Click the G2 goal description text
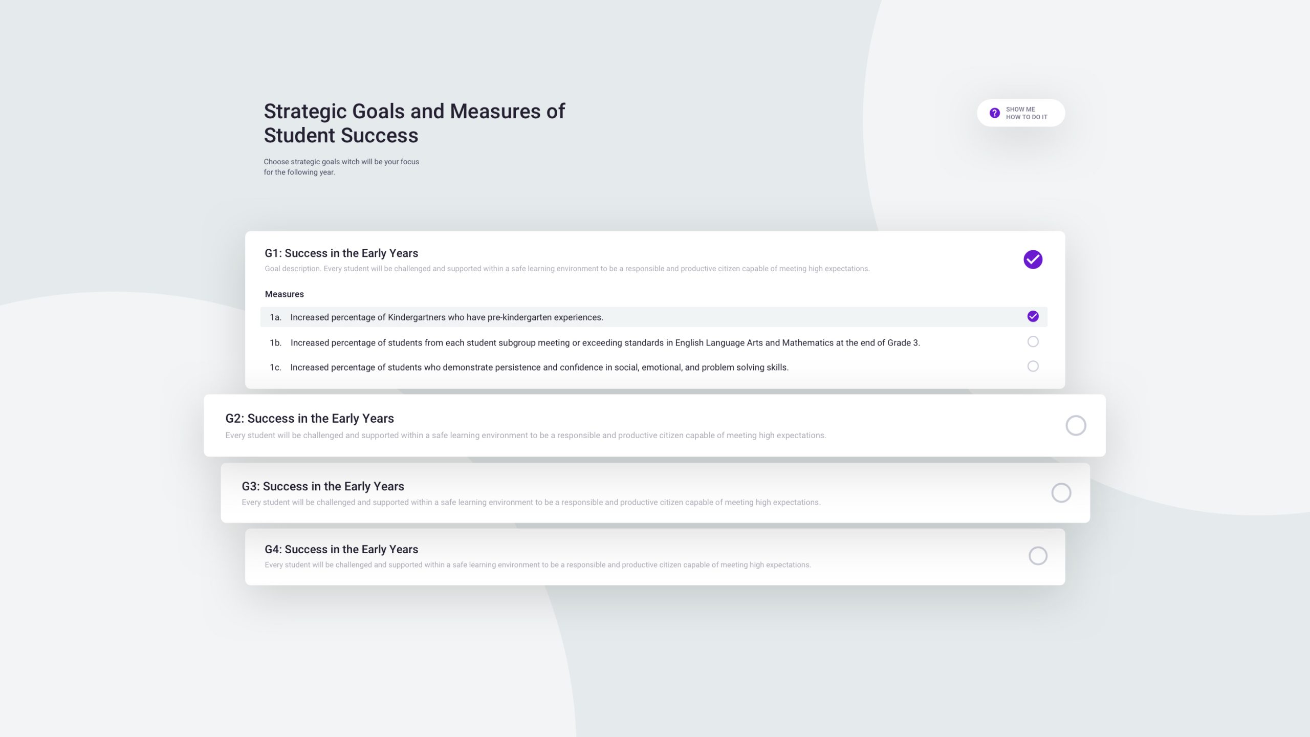 [x=526, y=436]
